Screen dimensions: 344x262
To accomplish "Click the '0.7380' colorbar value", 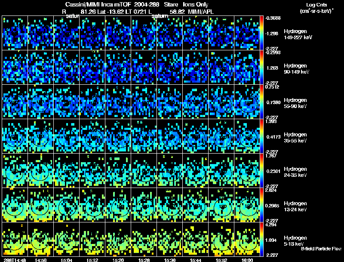I will [x=273, y=102].
